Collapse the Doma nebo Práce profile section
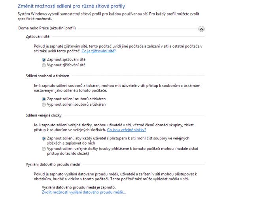Image resolution: width=278 pixels, height=198 pixels. pyautogui.click(x=201, y=29)
